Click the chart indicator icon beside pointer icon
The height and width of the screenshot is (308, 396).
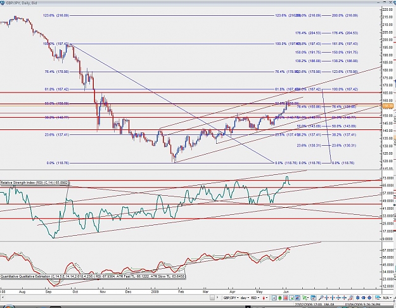pyautogui.click(x=297, y=298)
